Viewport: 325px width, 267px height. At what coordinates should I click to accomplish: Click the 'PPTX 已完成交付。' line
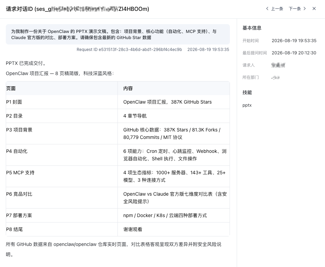tap(26, 63)
